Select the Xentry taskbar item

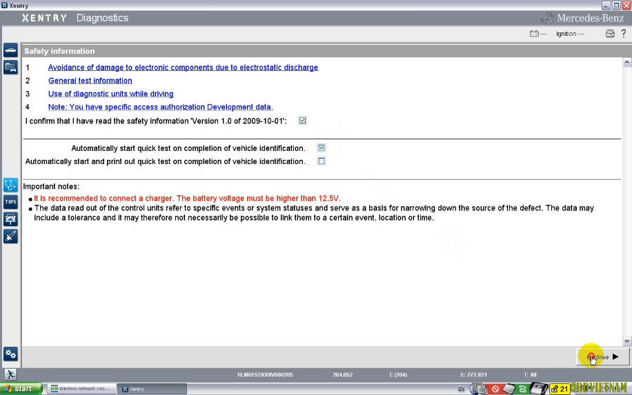(152, 389)
